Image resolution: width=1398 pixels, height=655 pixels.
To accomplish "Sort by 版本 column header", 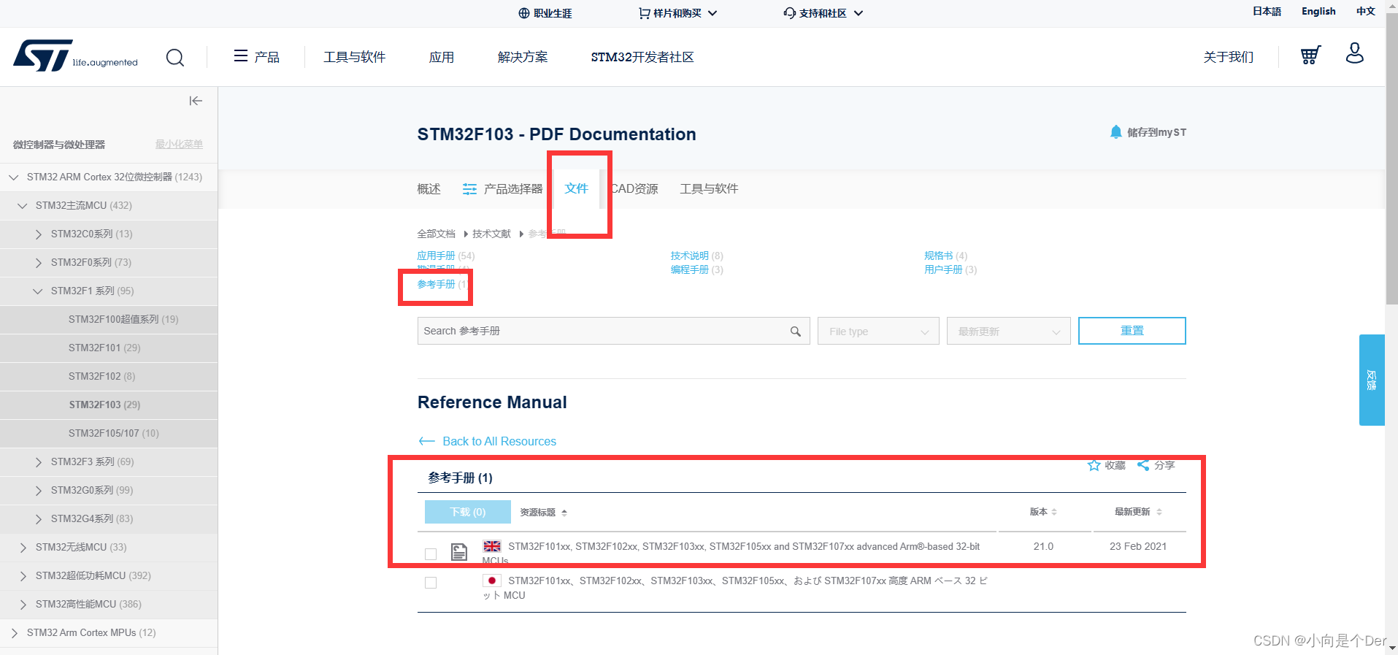I will click(x=1043, y=512).
